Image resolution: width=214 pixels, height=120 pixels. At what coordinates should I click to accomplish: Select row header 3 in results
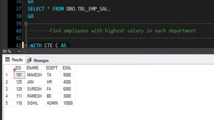tap(9, 89)
